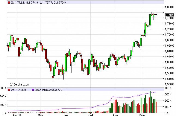Click the 100K left volume axis label
Image resolution: width=176 pixels, height=116 pixels.
tap(3, 105)
